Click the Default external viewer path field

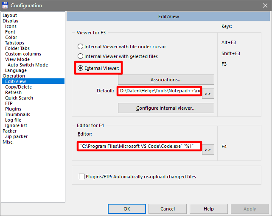point(159,91)
